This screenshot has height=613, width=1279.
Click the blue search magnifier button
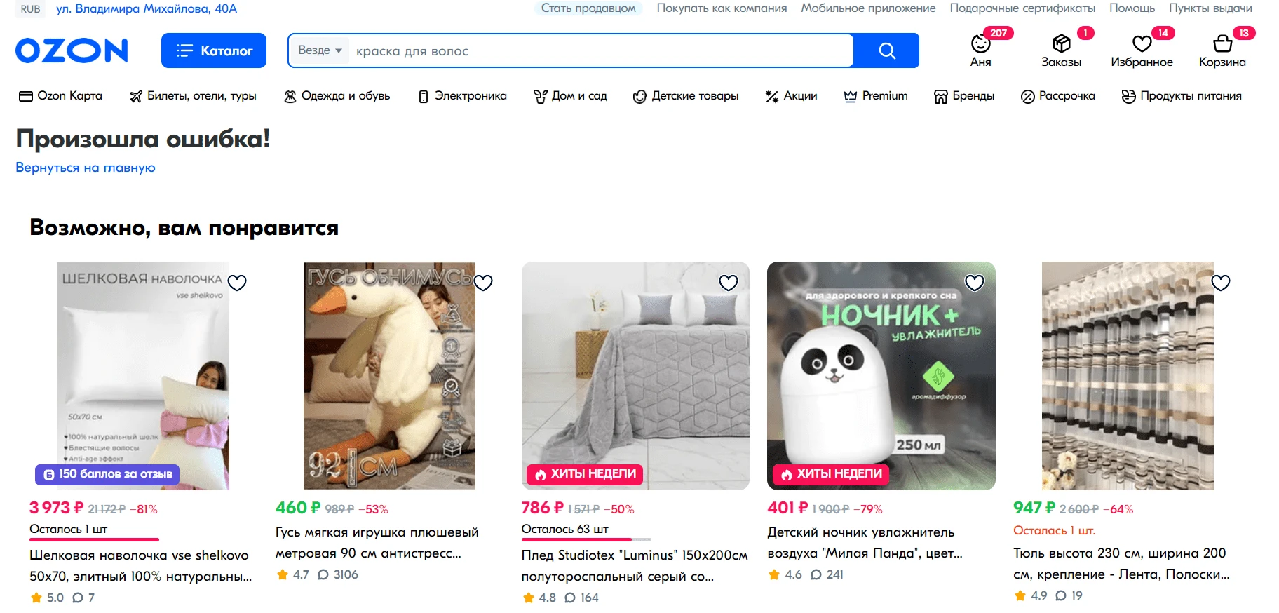(886, 50)
